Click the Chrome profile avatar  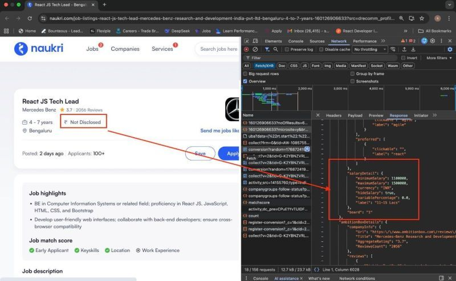click(x=437, y=18)
